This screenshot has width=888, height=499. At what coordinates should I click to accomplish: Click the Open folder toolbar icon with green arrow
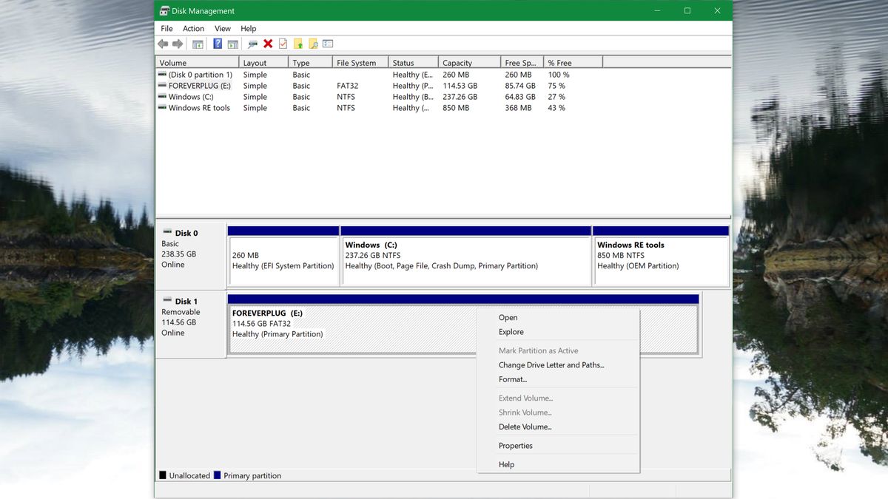(x=298, y=44)
